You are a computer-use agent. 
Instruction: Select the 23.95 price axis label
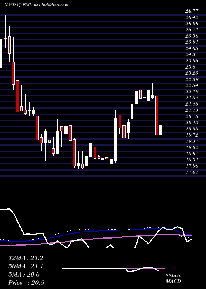coord(192,61)
